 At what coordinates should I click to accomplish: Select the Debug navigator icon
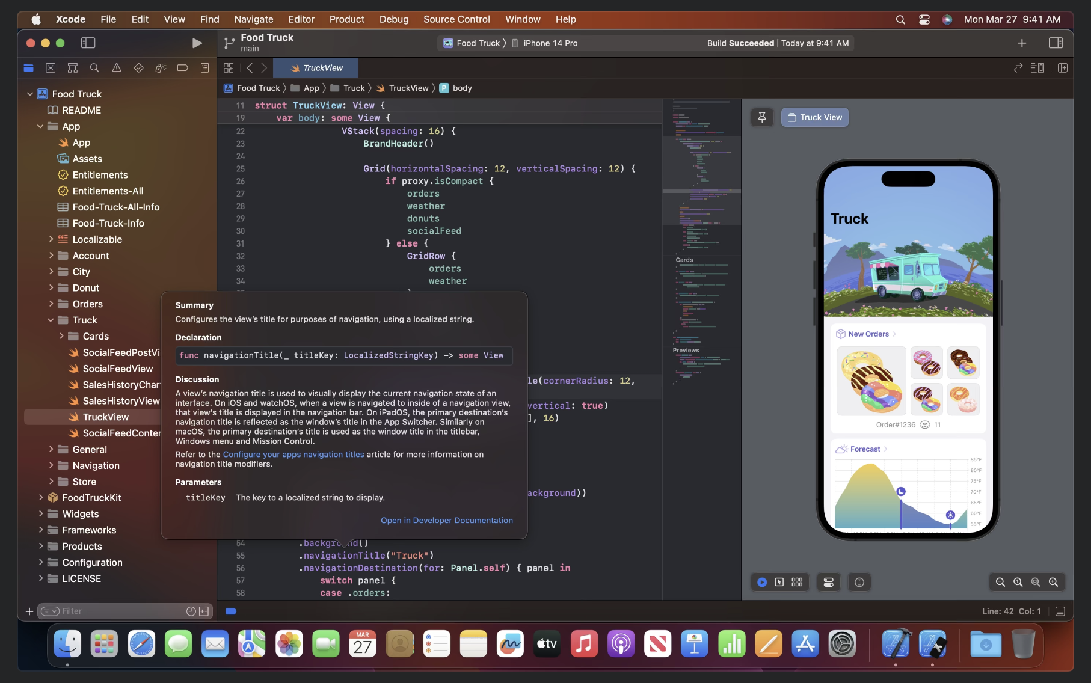(160, 67)
